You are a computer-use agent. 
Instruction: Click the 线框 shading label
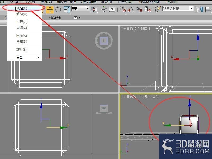144,29
